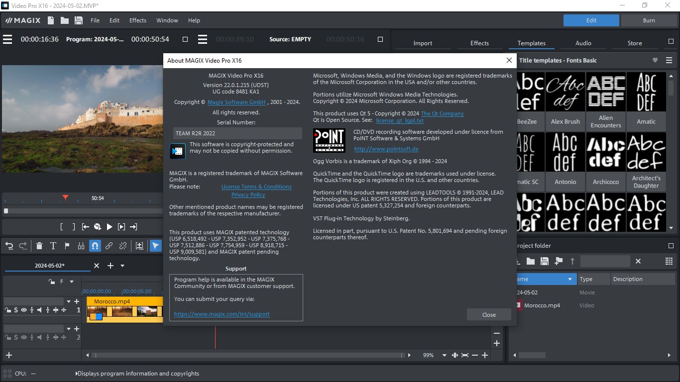The height and width of the screenshot is (382, 680).
Task: Click the link chain group icon
Action: [109, 246]
